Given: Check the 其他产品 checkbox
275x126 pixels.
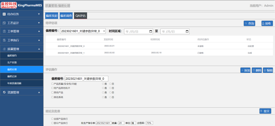Looking at the screenshot, I should [52, 92].
